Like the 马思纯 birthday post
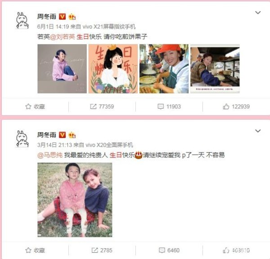The image size is (270, 259). (x=236, y=250)
